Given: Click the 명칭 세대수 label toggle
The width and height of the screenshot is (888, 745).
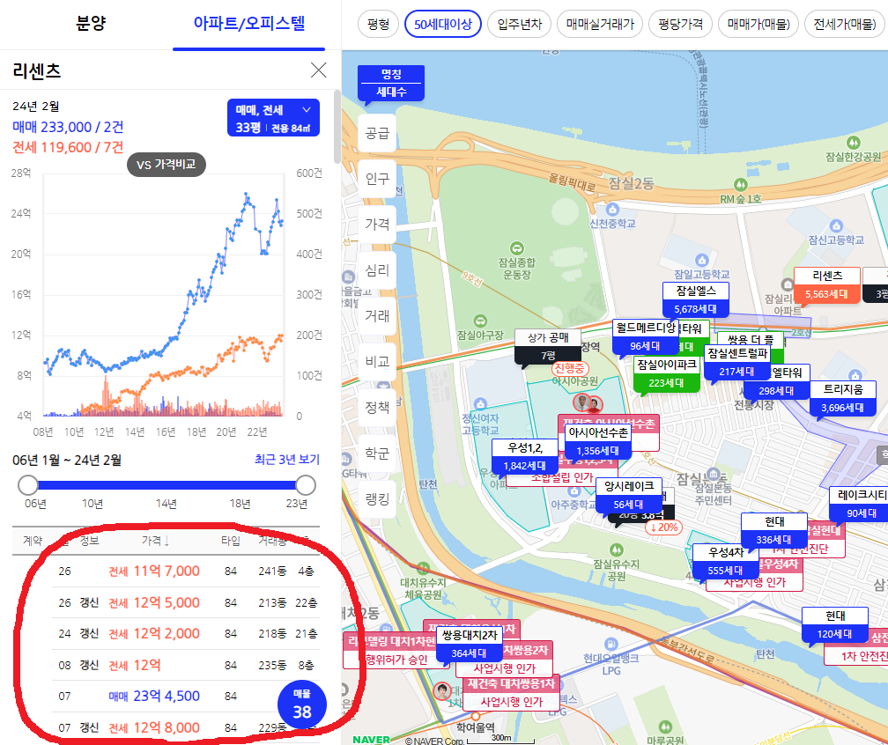Looking at the screenshot, I should coord(391,83).
